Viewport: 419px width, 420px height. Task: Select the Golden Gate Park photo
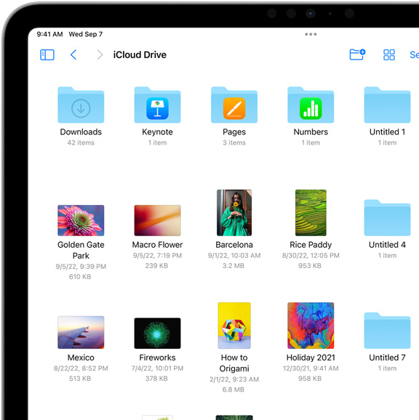click(81, 220)
